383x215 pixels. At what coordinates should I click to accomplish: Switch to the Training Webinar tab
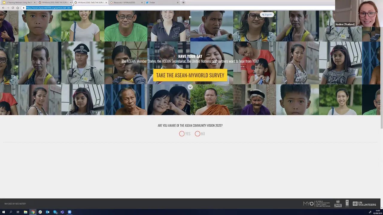[x=19, y=2]
